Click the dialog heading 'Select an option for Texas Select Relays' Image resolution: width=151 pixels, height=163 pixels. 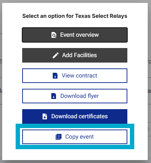[x=75, y=16]
